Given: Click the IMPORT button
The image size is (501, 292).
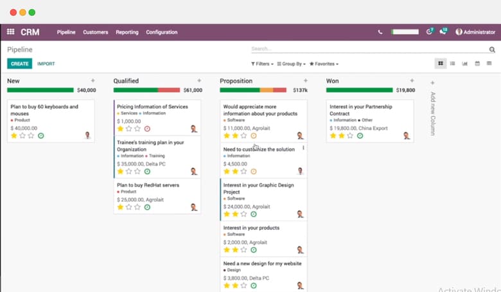Looking at the screenshot, I should tap(46, 64).
